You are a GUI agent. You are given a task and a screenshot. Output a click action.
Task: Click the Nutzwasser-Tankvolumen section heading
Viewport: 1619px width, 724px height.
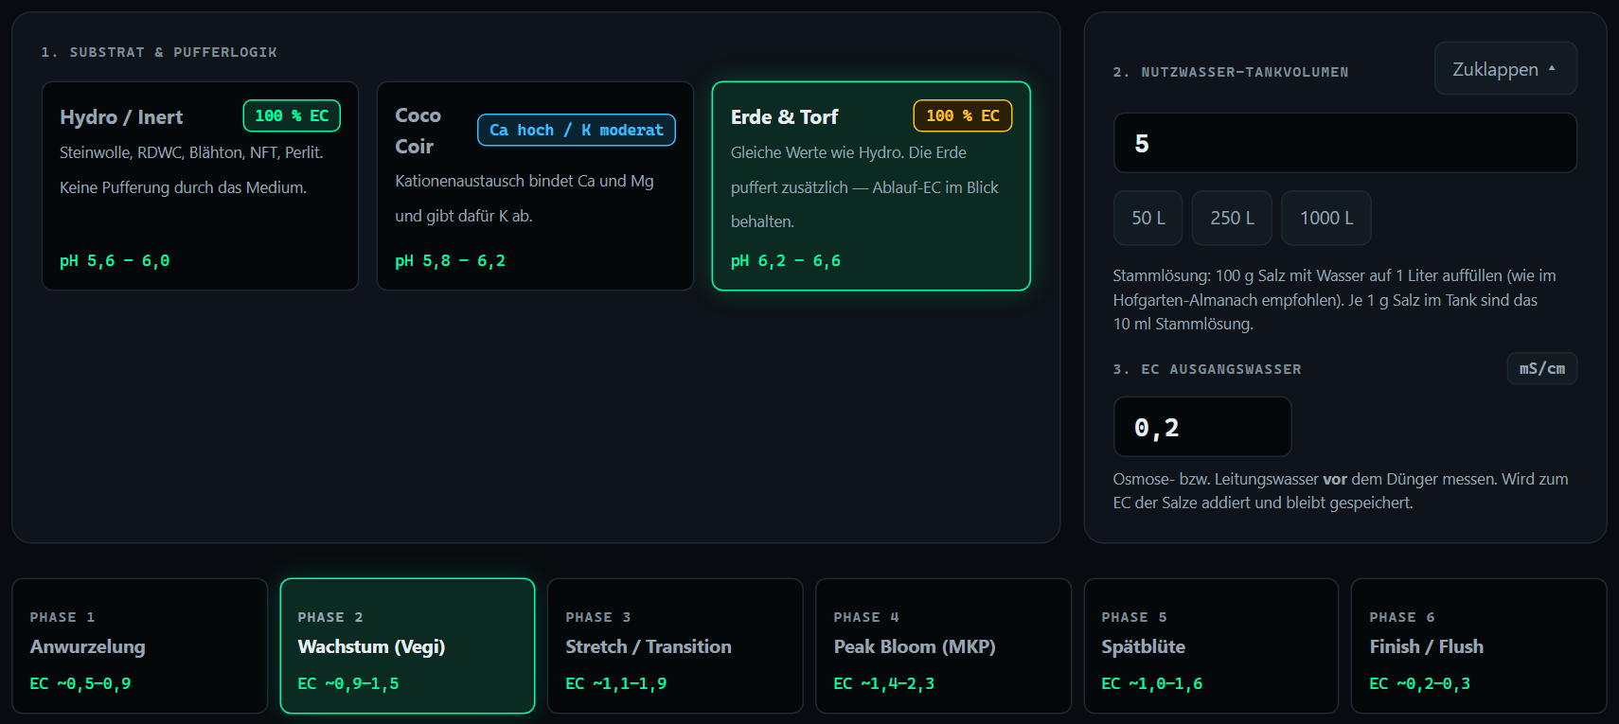(1231, 72)
